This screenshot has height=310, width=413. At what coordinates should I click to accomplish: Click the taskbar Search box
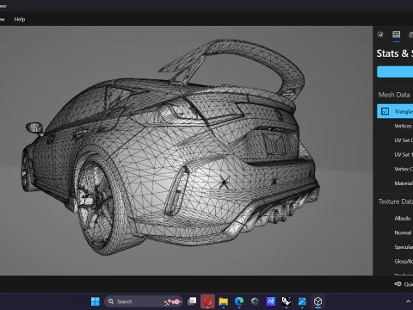(x=144, y=301)
